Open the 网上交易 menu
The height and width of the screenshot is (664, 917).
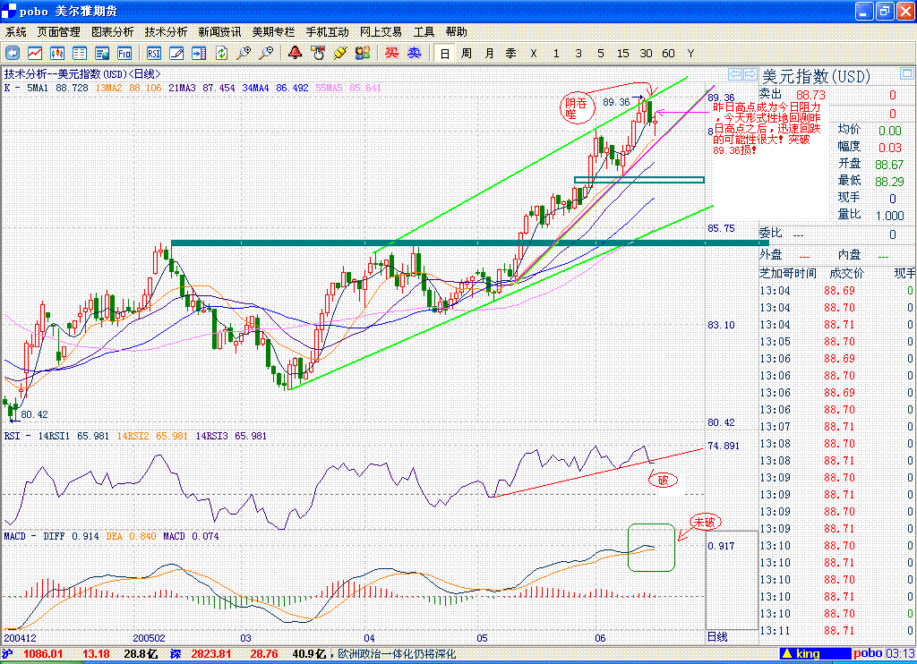coord(381,32)
